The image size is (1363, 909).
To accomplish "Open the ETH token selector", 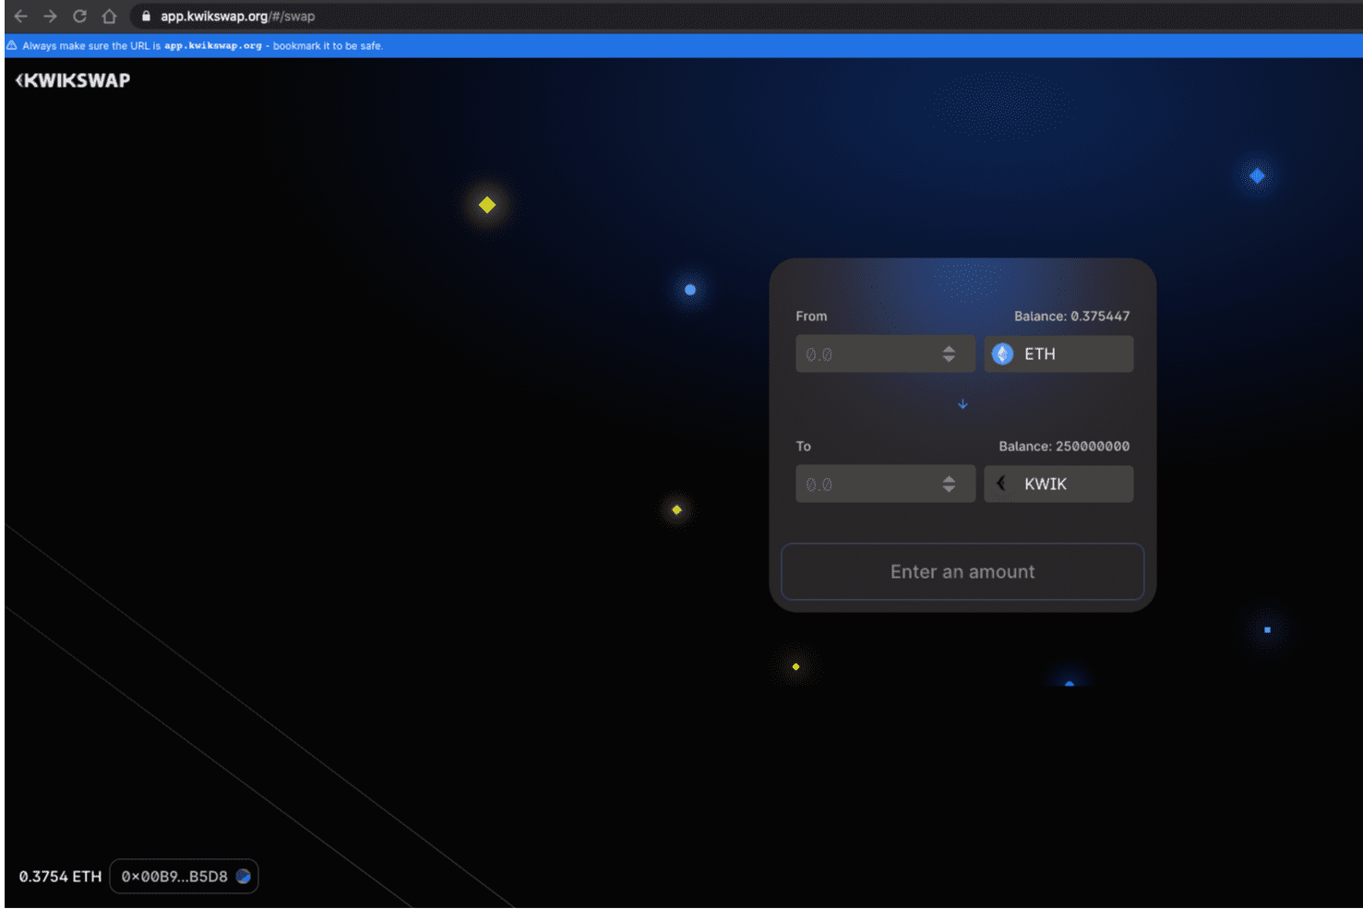I will point(1058,354).
